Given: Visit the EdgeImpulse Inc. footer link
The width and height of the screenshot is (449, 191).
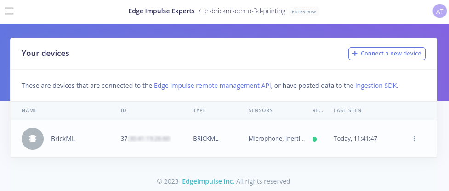Looking at the screenshot, I should point(208,181).
